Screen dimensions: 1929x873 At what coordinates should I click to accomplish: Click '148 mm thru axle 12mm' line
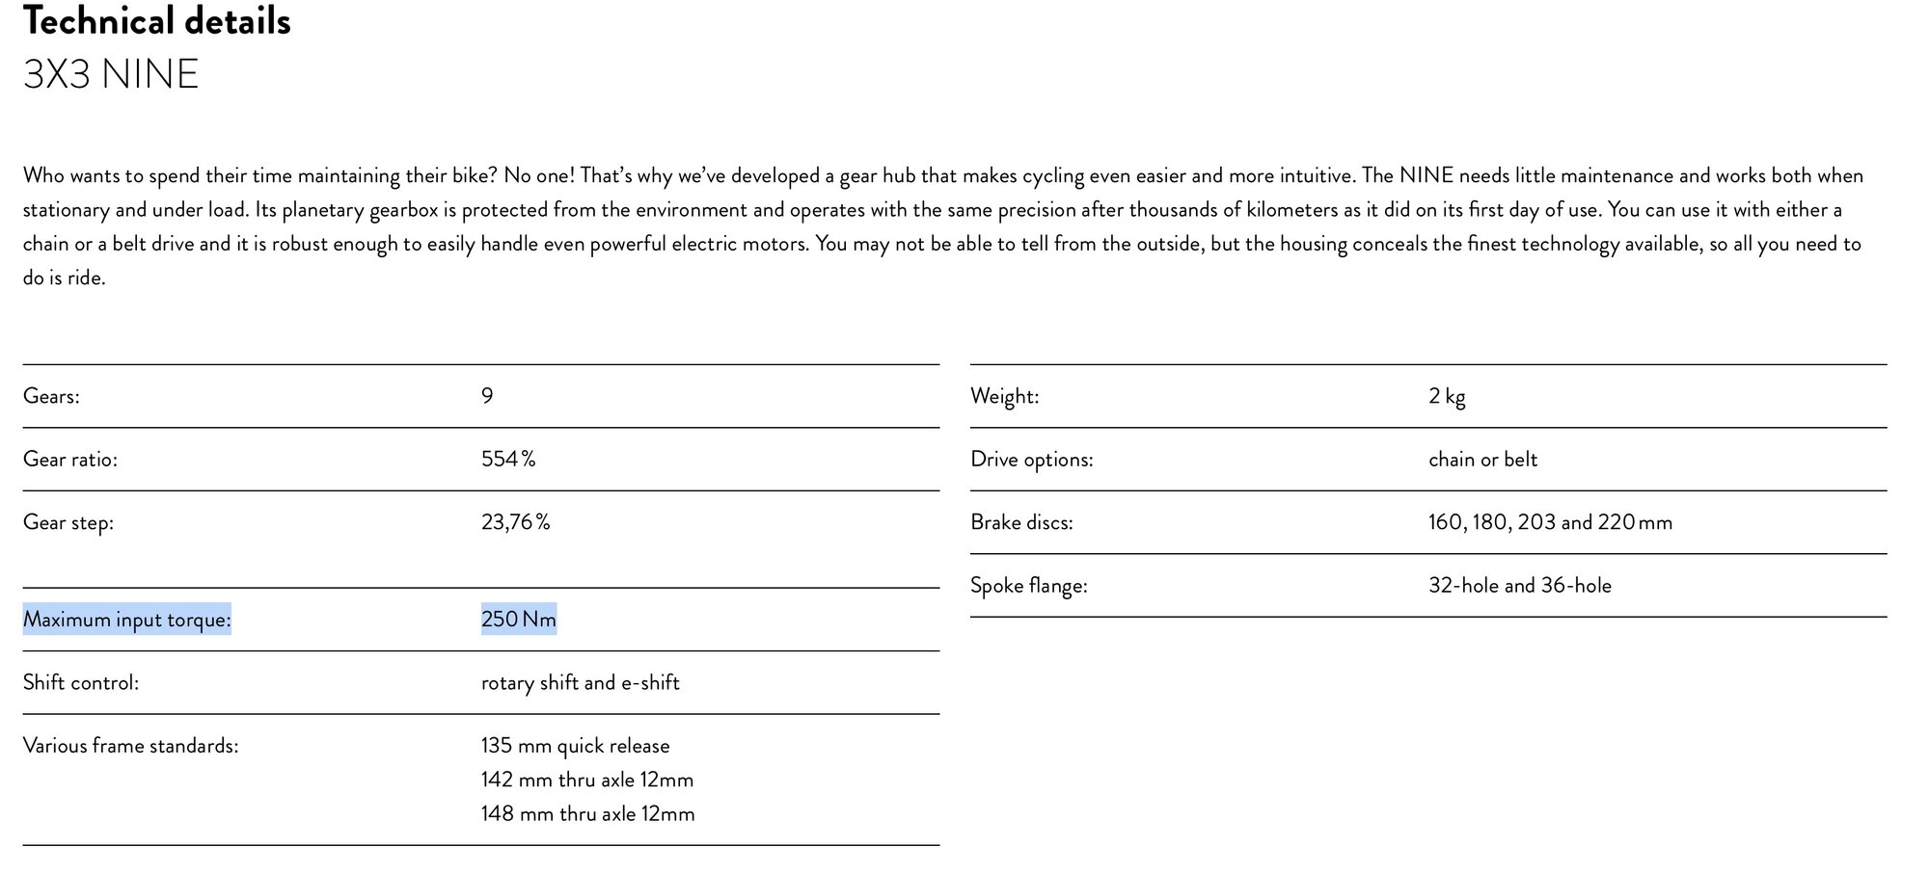[588, 814]
